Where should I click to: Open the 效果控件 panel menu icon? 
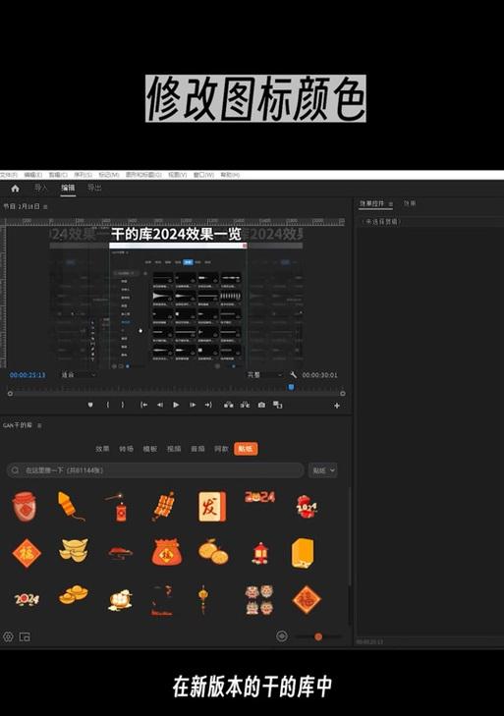click(x=391, y=204)
